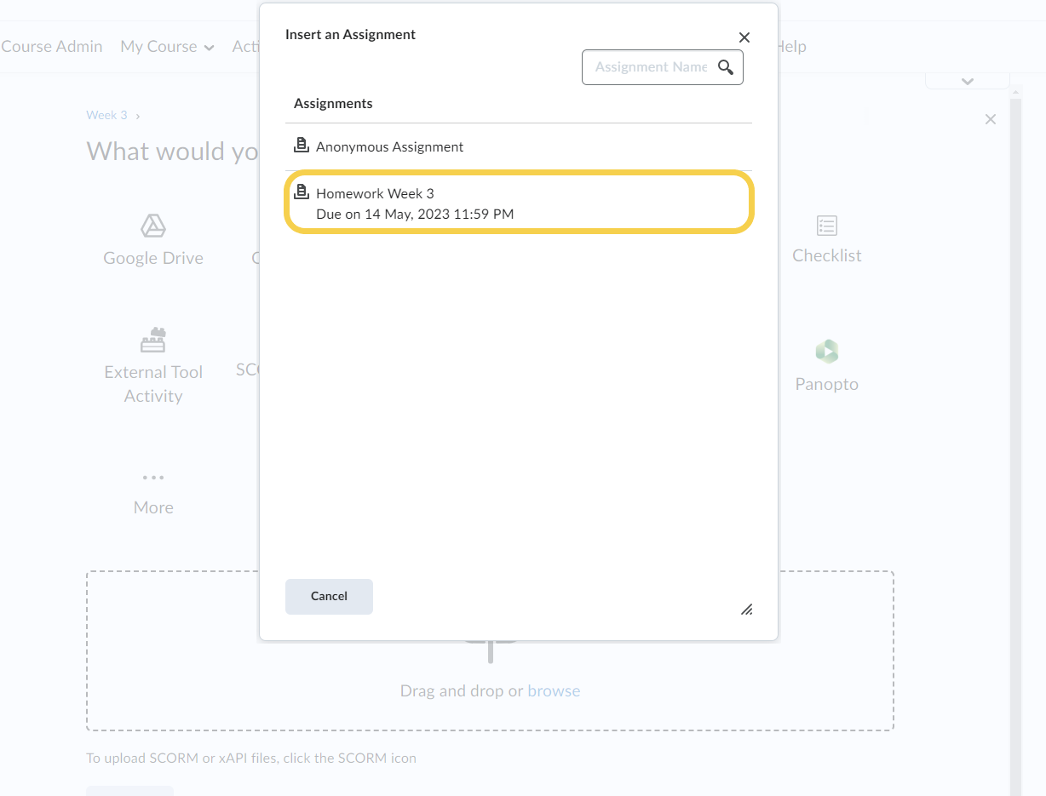Select Anonymous Assignment from the list

click(390, 146)
